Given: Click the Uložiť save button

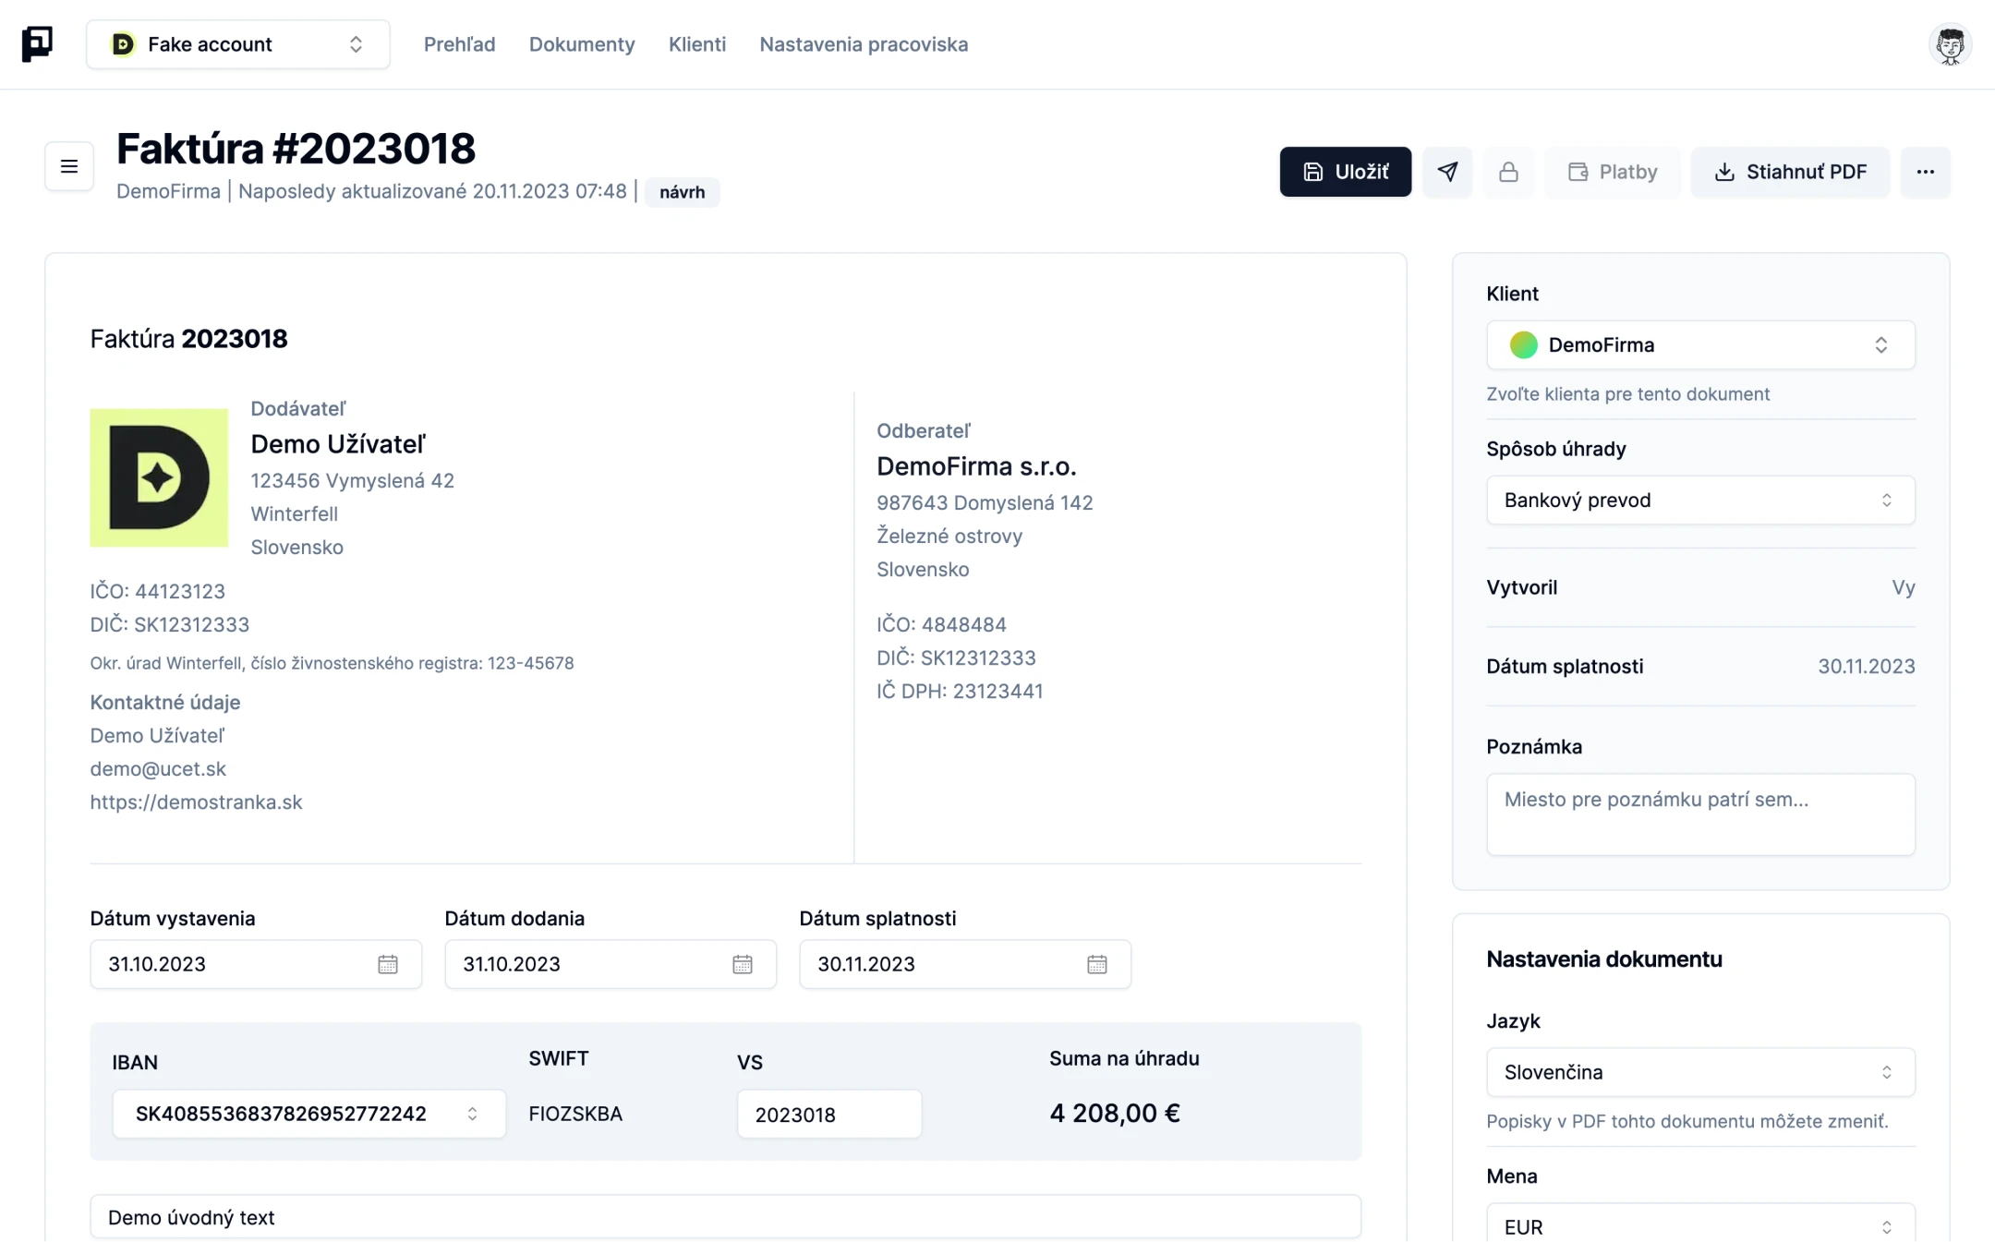Looking at the screenshot, I should [x=1345, y=172].
